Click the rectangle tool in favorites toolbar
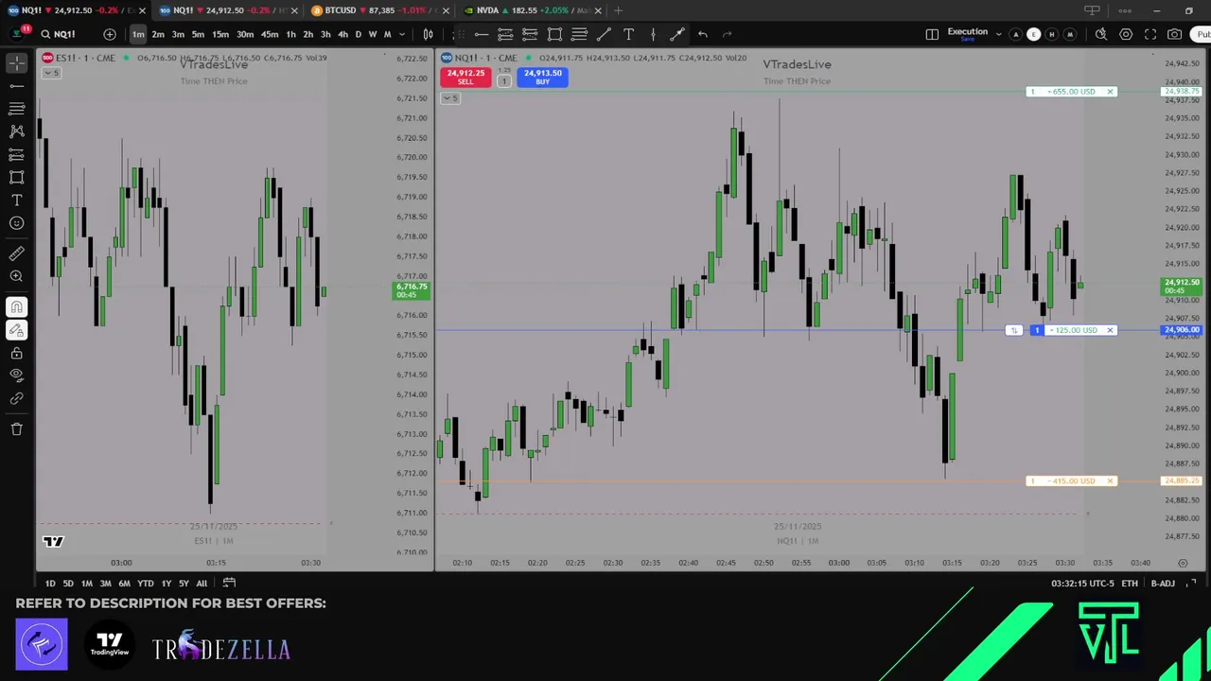Viewport: 1211px width, 681px height. coord(554,34)
